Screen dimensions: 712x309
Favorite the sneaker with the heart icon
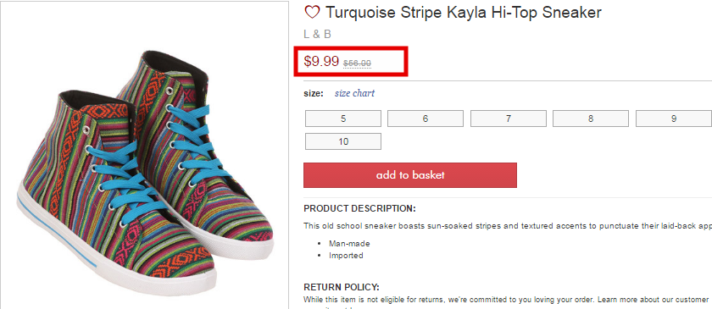tap(312, 12)
